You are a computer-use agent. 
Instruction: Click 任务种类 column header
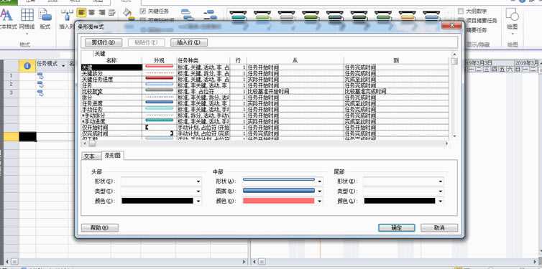203,60
